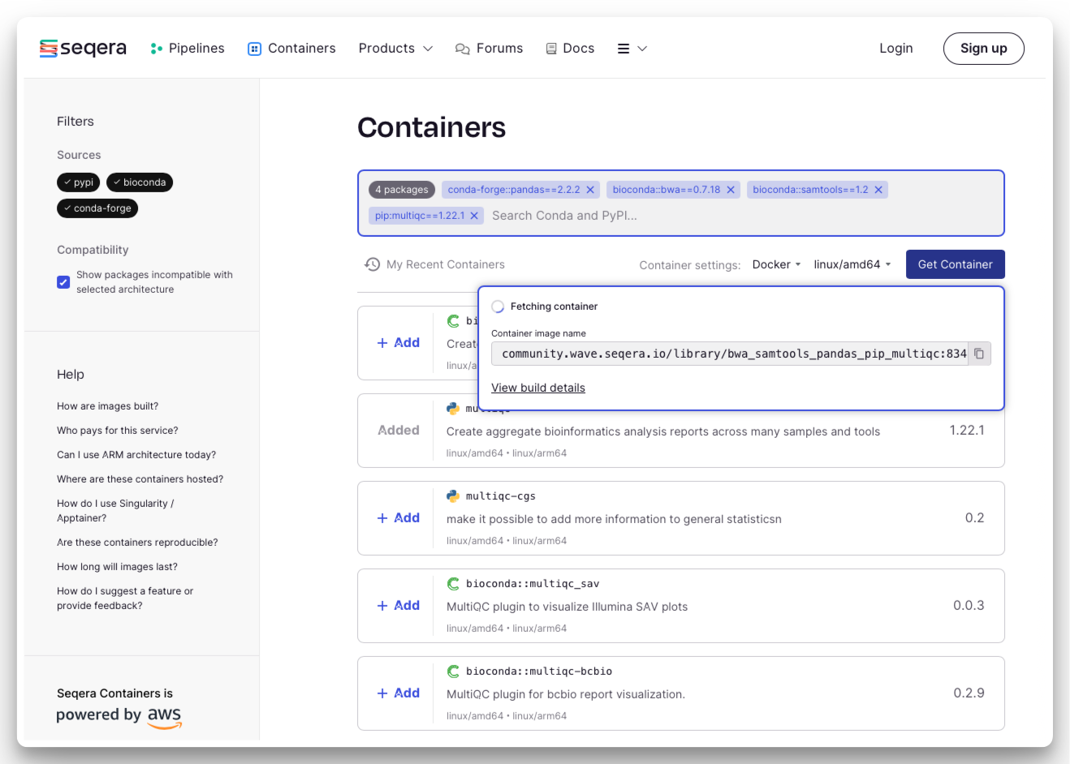The image size is (1070, 764).
Task: Select the container image name field
Action: tap(730, 354)
